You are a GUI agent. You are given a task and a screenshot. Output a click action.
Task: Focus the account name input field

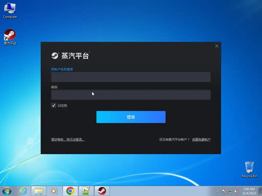point(131,77)
